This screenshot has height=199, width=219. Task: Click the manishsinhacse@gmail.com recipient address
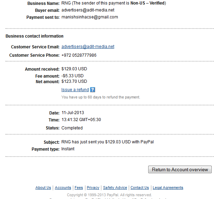click(x=90, y=17)
